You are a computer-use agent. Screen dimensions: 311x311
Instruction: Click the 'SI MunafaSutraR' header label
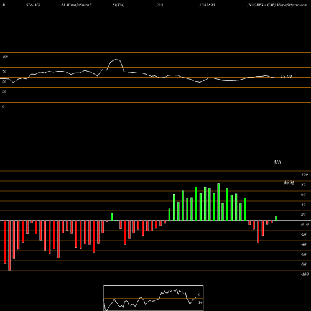click(77, 5)
